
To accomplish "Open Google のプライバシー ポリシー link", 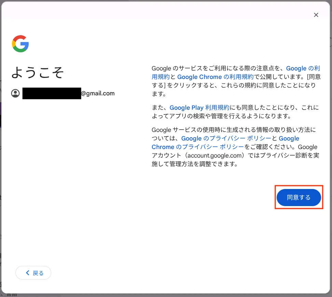I will point(226,138).
